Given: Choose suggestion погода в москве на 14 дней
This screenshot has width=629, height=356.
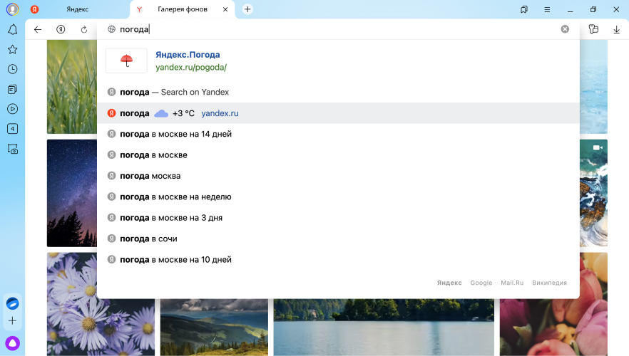Looking at the screenshot, I should coord(338,134).
